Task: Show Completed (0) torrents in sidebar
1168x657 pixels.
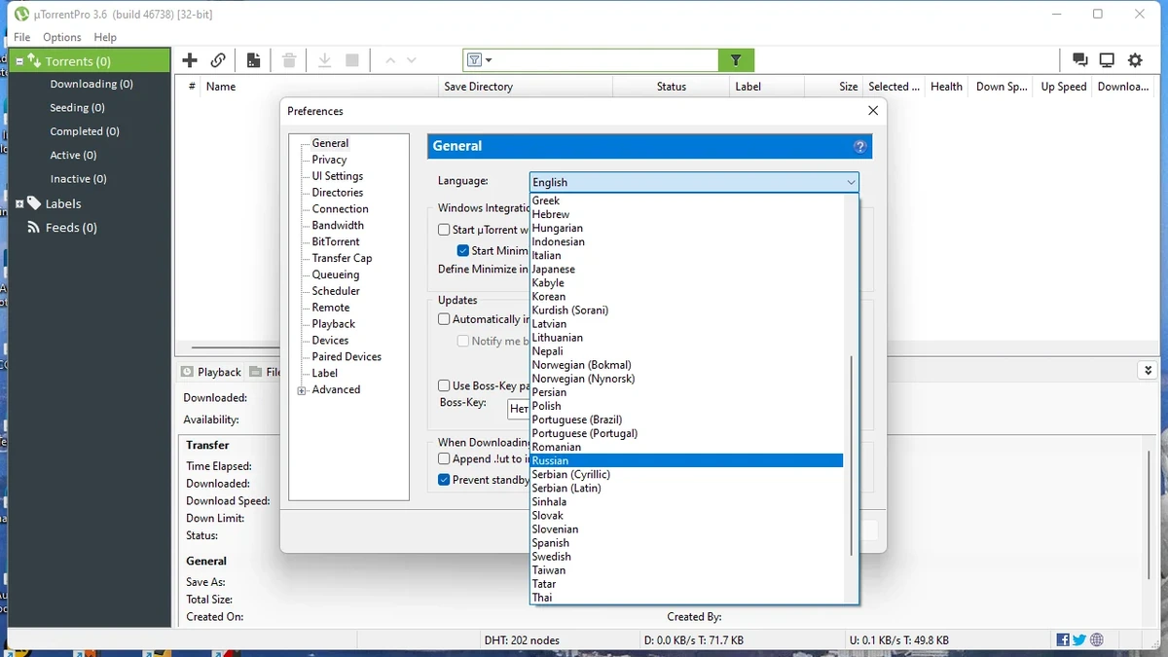Action: coord(85,131)
